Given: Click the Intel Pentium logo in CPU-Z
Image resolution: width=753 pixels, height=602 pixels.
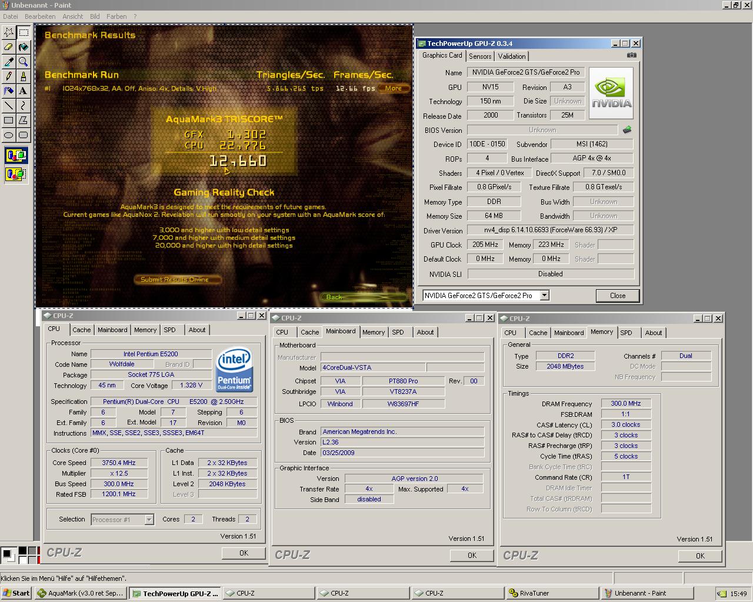Looking at the screenshot, I should [x=234, y=370].
